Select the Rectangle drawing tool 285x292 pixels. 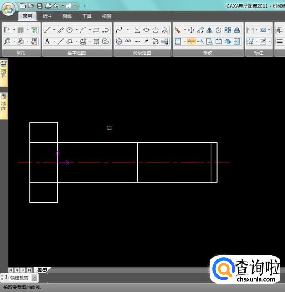97,30
